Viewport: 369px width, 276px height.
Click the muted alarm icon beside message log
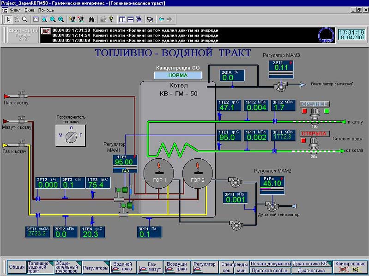pos(45,31)
